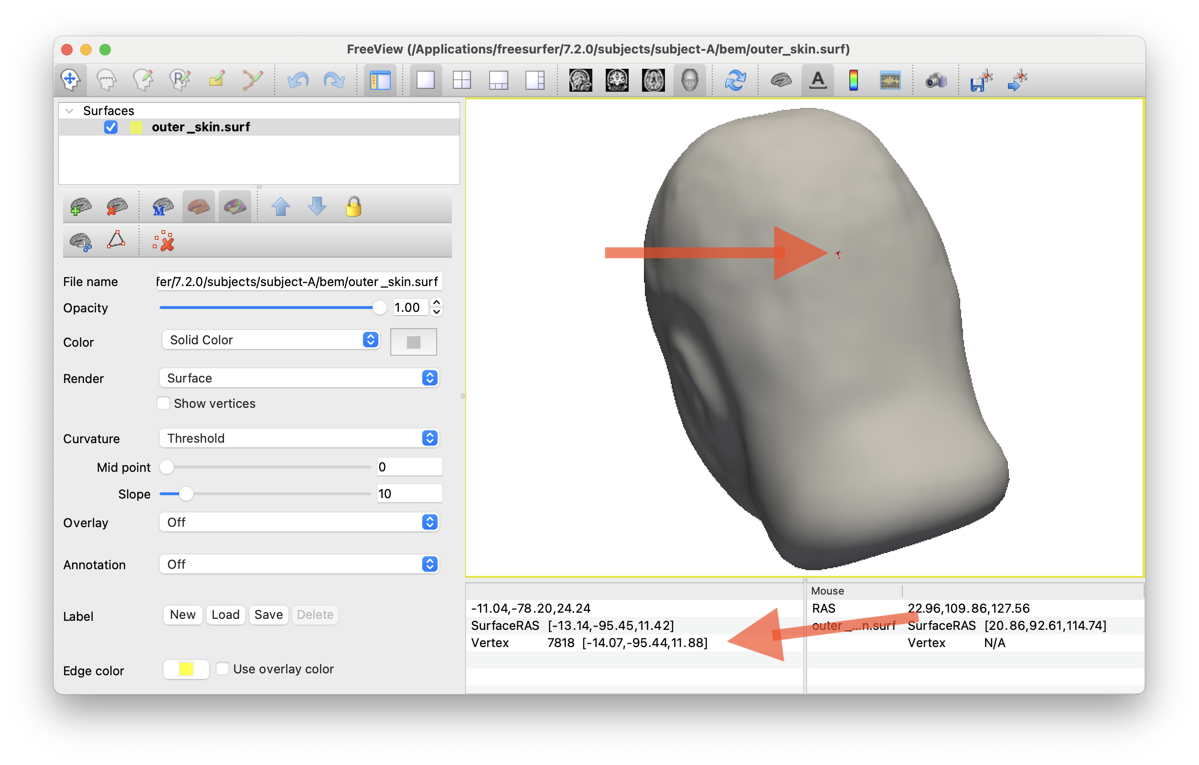The image size is (1199, 765).
Task: Uncheck outer_skin.surf visibility checkbox
Action: tap(110, 127)
